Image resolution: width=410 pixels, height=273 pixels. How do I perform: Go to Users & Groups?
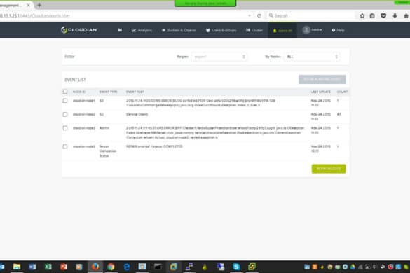221,30
